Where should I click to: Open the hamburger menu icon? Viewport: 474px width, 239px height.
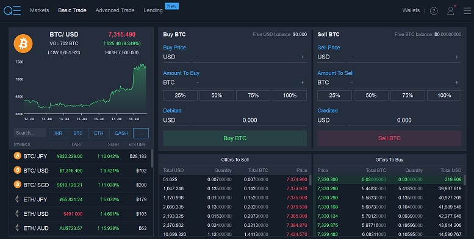tap(467, 10)
